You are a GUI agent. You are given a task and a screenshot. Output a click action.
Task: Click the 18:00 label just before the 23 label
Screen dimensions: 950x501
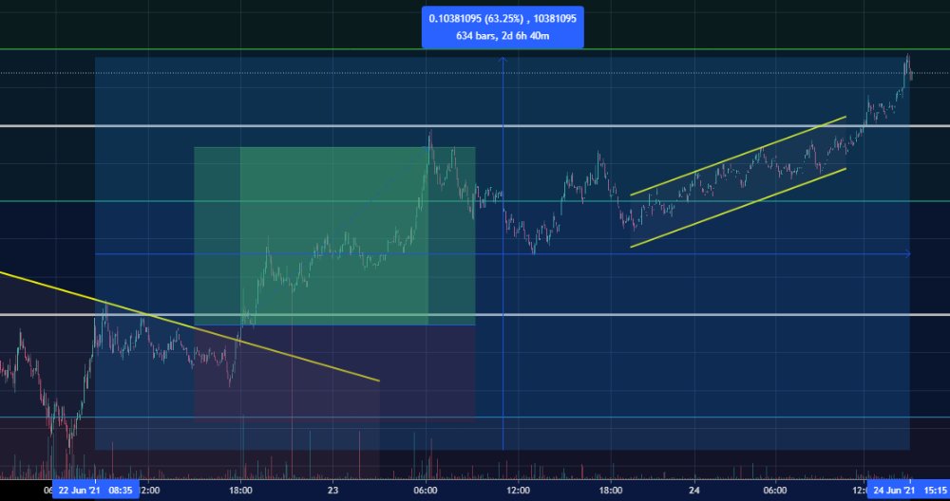pos(240,491)
